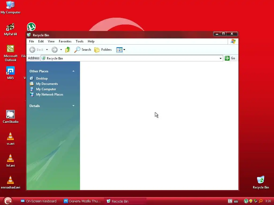Open Forward history dropdown arrow

point(61,50)
